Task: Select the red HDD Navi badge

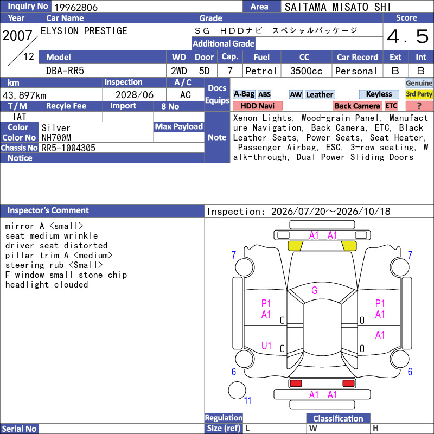Action: [x=257, y=106]
